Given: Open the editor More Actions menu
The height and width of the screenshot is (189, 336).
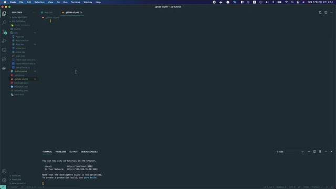Looking at the screenshot, I should click(x=331, y=13).
